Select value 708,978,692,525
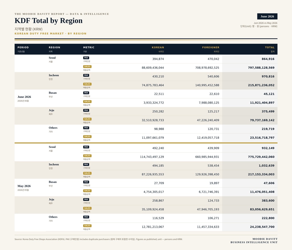Image resolution: width=292 pixels, height=250 pixels. point(207,68)
